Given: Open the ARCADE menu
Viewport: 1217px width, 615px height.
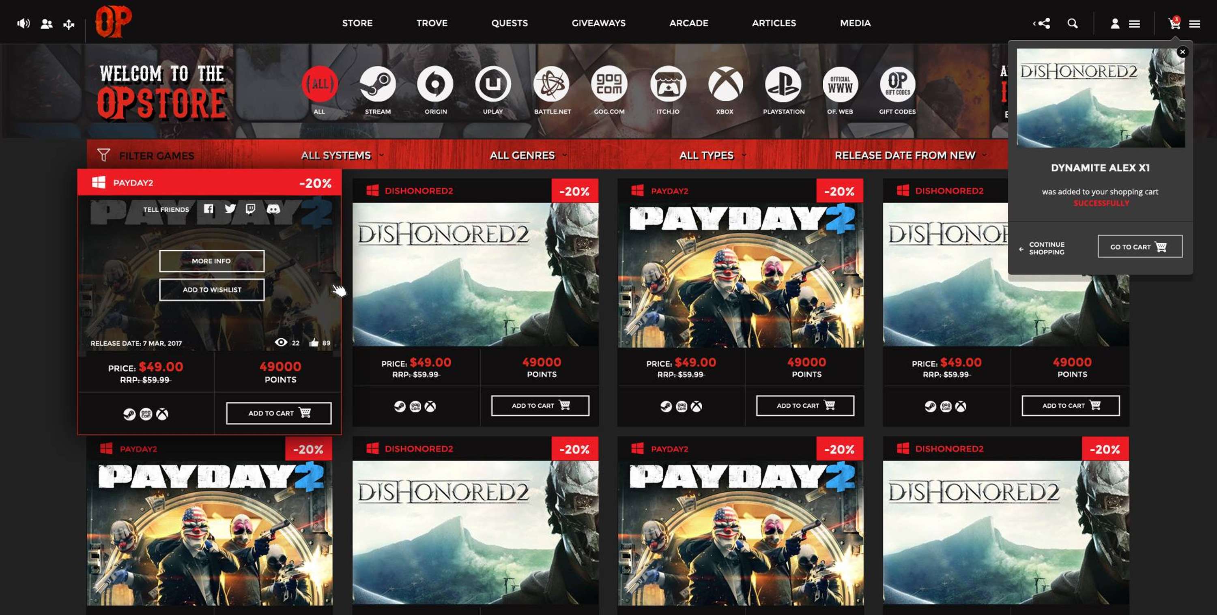Looking at the screenshot, I should [x=688, y=23].
